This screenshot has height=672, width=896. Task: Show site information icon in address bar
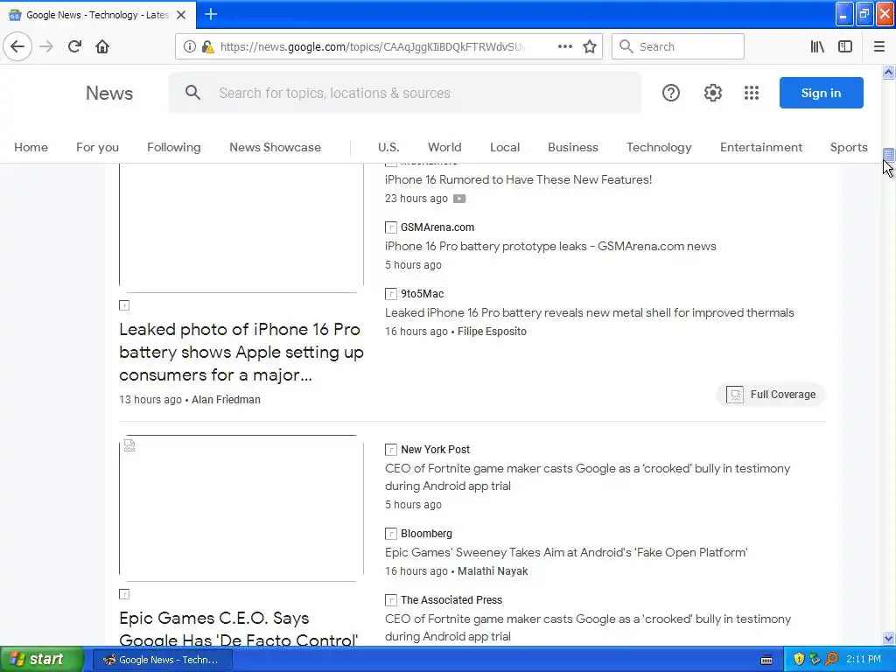tap(189, 46)
